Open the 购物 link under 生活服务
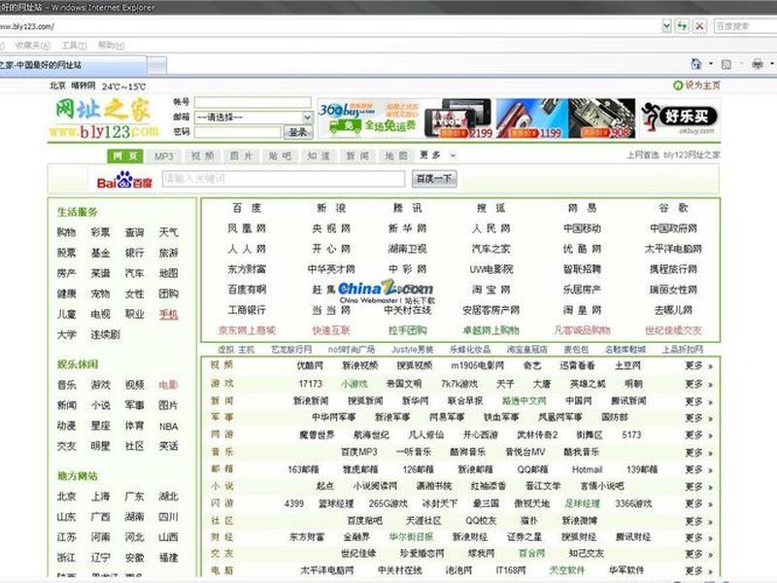 pos(66,232)
